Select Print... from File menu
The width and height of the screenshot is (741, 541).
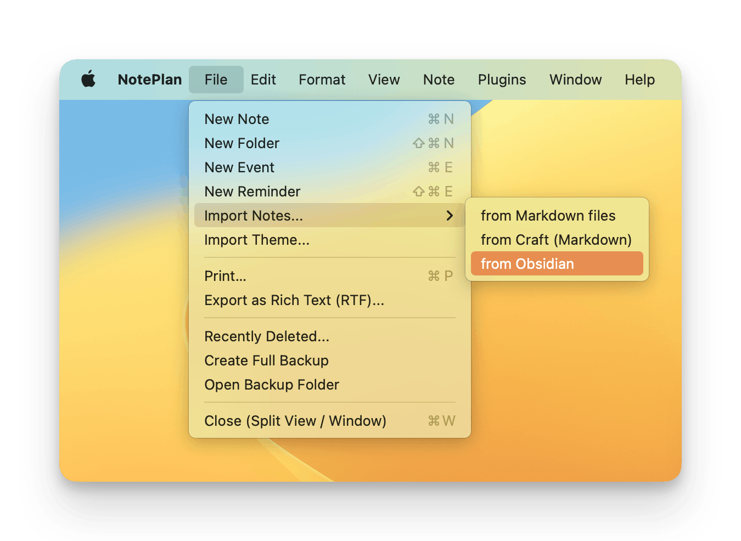tap(330, 276)
